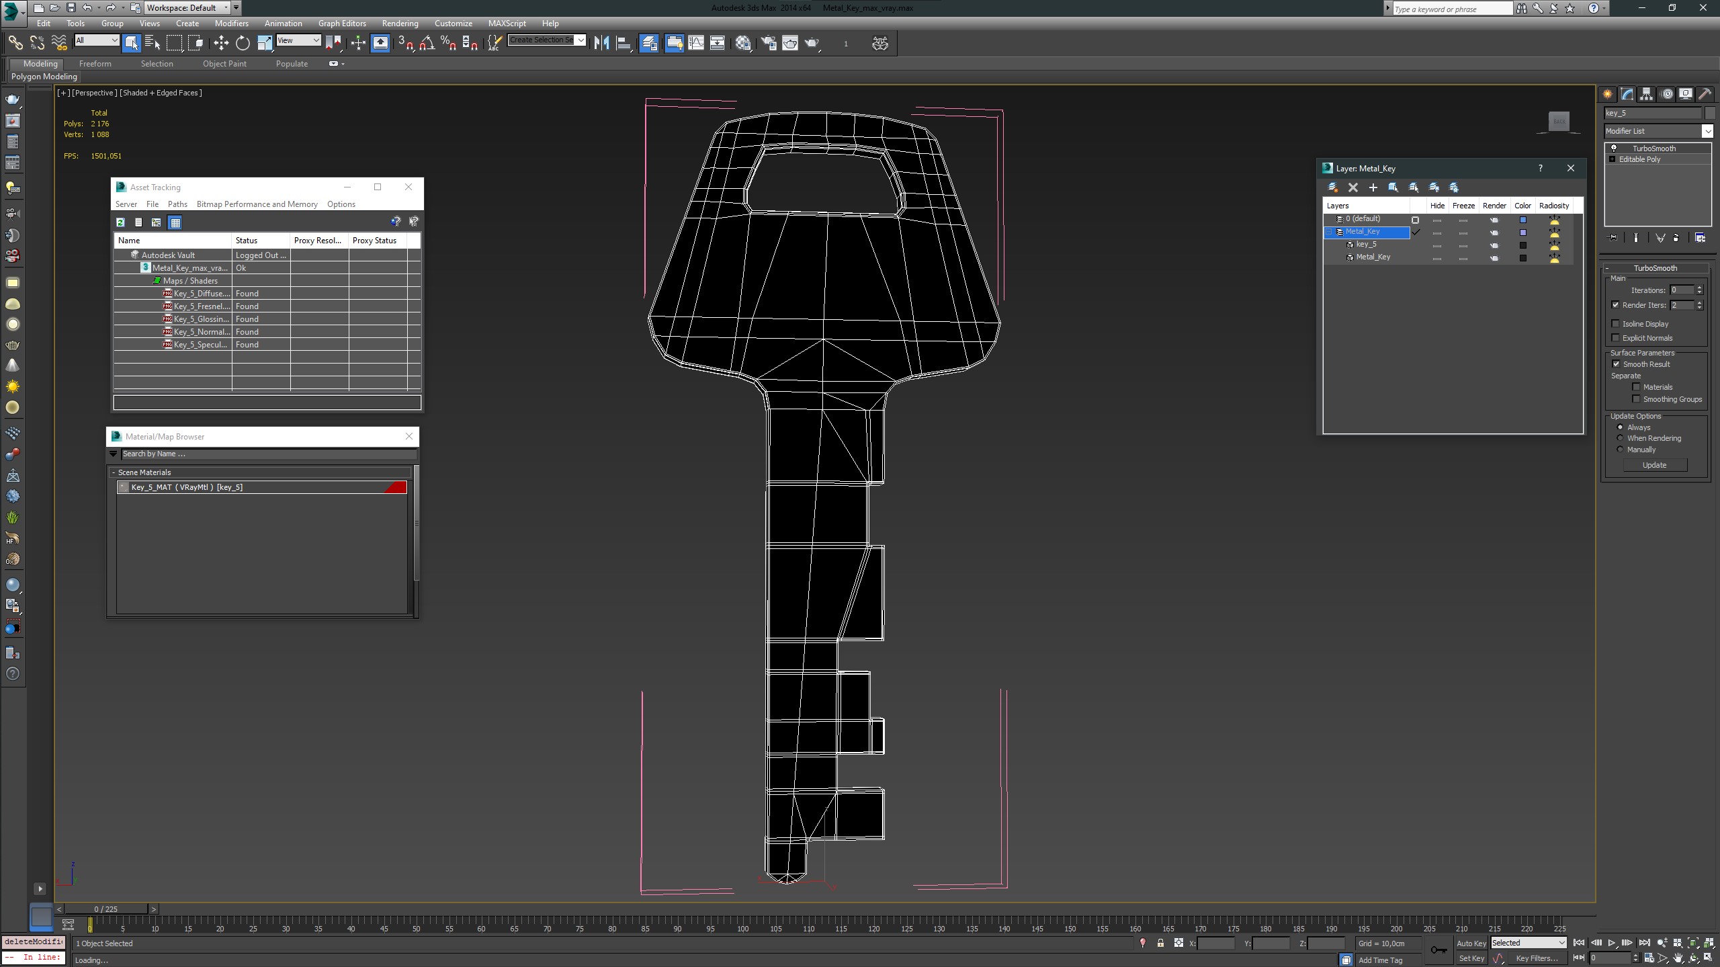1720x967 pixels.
Task: Switch to the Freeform ribbon tab
Action: tap(95, 64)
